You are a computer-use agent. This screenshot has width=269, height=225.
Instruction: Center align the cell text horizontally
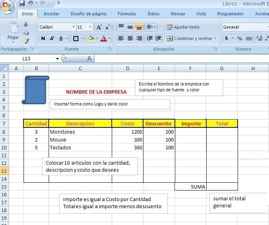[x=130, y=38]
